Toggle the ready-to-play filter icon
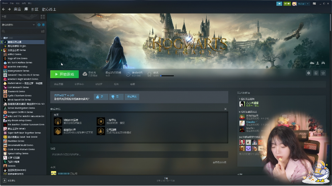The height and width of the screenshot is (186, 332). pos(44,25)
